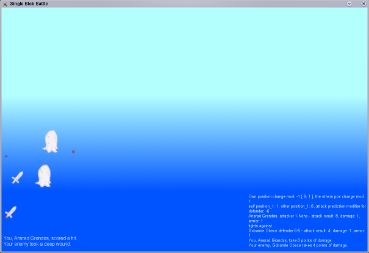369x253 pixels.
Task: Click the tiny red mark at left edge
Action: click(5, 156)
